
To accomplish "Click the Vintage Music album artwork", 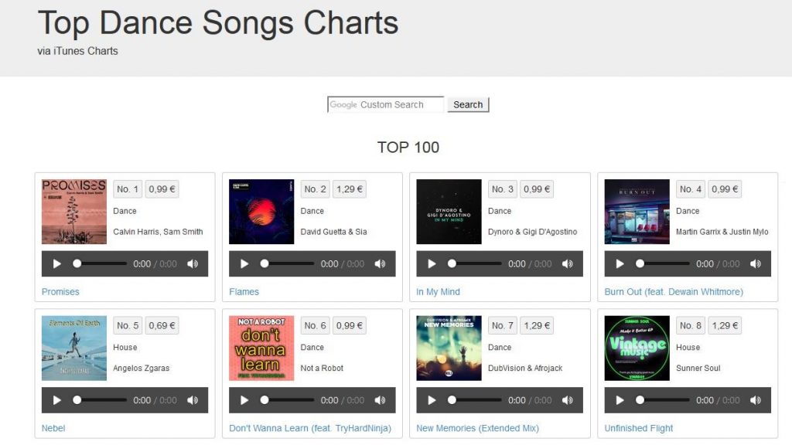I will point(637,348).
